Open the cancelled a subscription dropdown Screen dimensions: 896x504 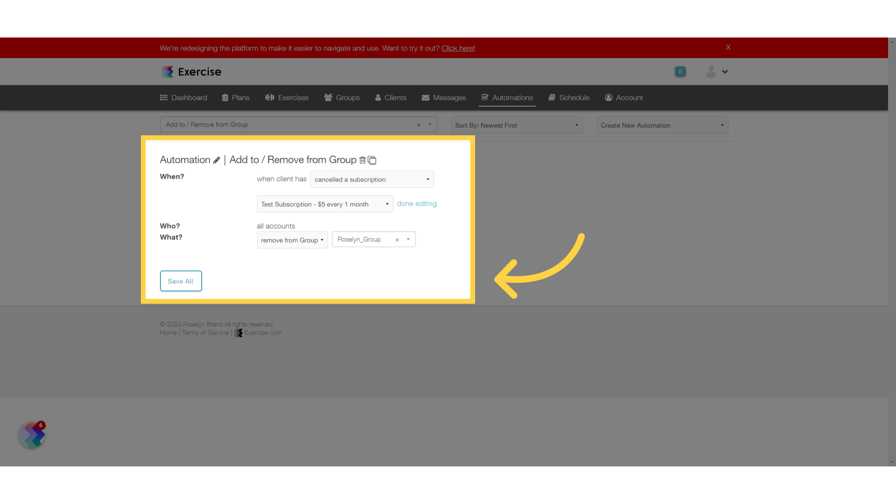click(372, 179)
